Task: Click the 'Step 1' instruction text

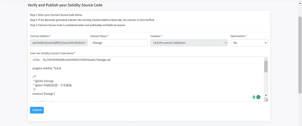Action: pos(56,15)
